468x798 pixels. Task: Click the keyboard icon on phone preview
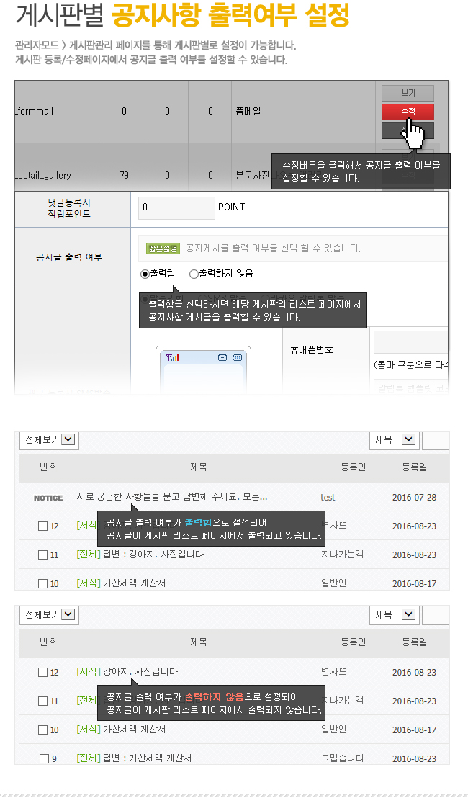(237, 357)
